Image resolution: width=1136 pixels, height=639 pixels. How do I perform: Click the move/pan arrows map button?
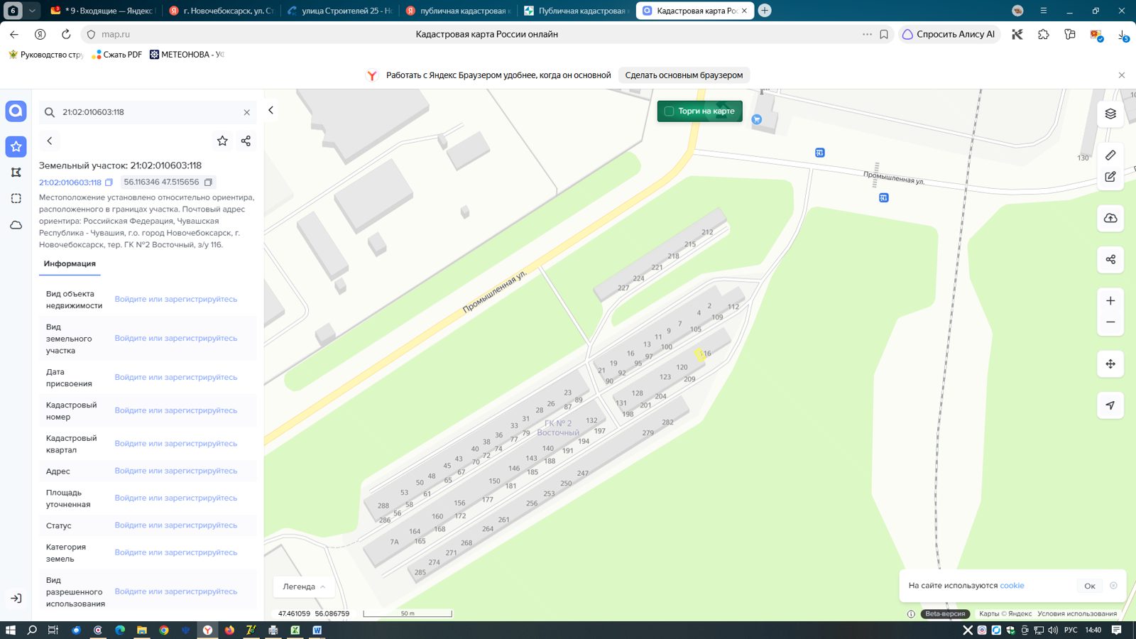(x=1110, y=364)
